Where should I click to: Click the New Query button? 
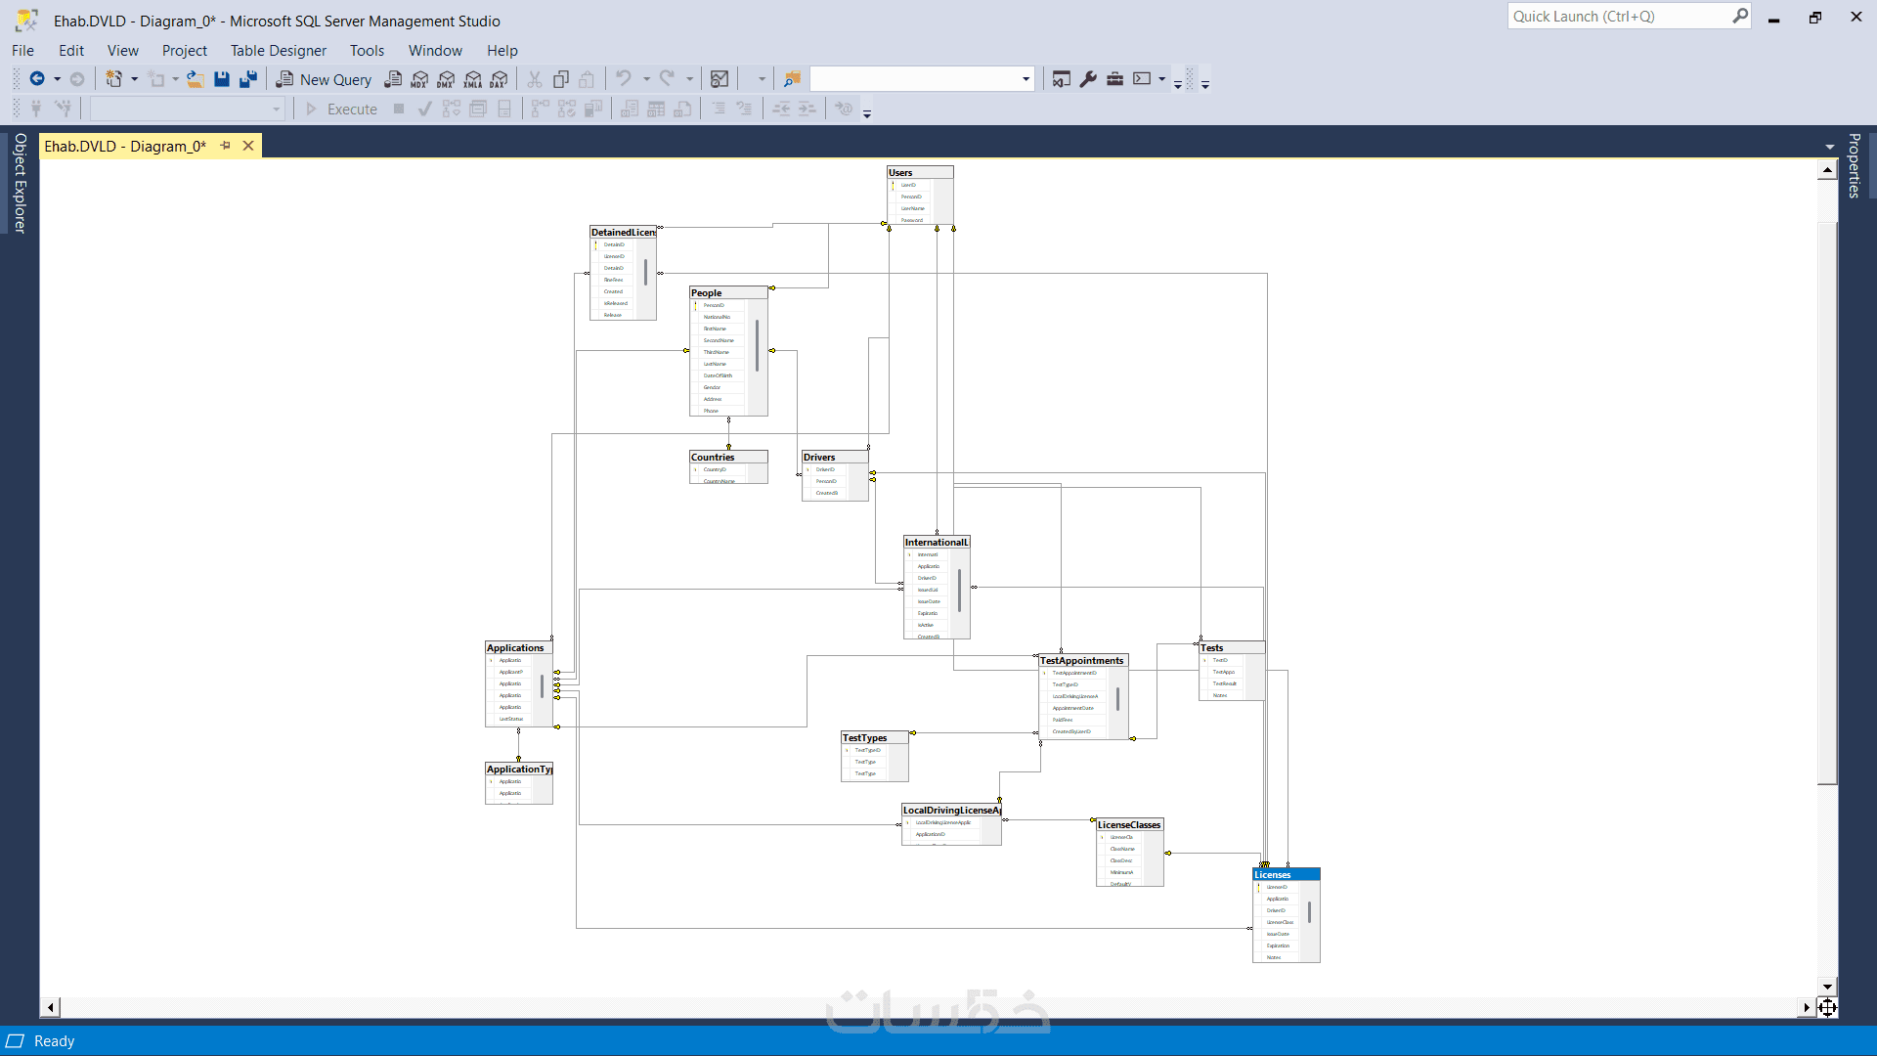point(325,79)
